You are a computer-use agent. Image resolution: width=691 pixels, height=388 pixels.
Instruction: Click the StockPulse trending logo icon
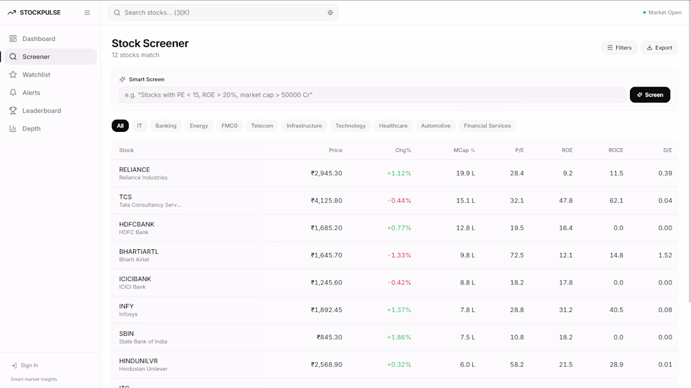pyautogui.click(x=11, y=13)
